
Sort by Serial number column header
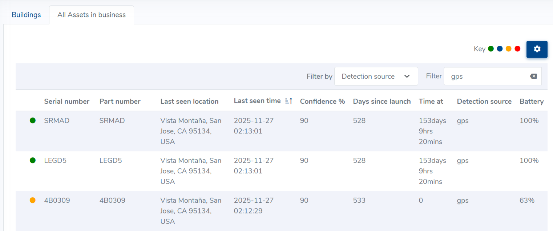click(66, 102)
